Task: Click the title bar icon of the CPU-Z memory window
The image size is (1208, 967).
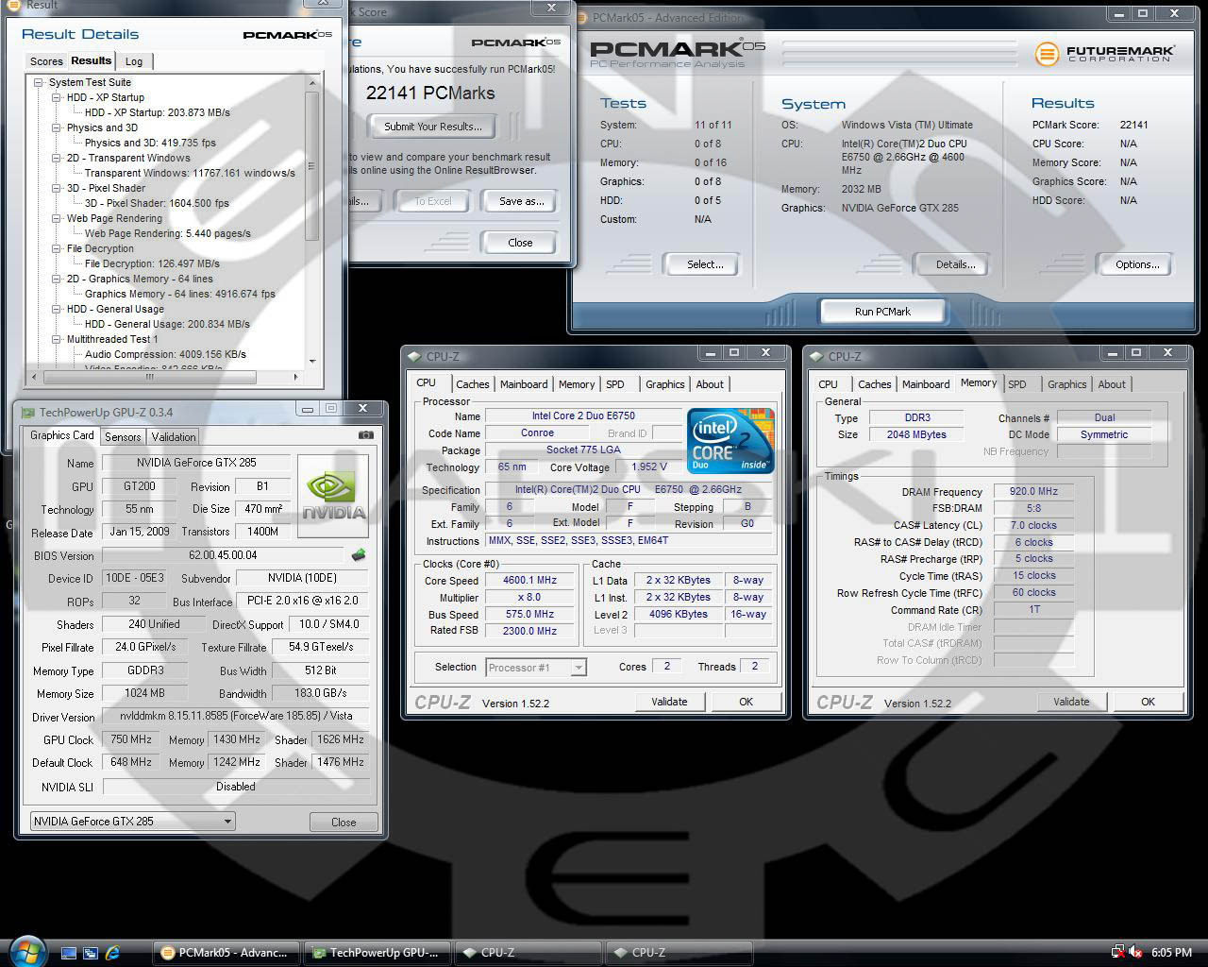Action: click(816, 356)
